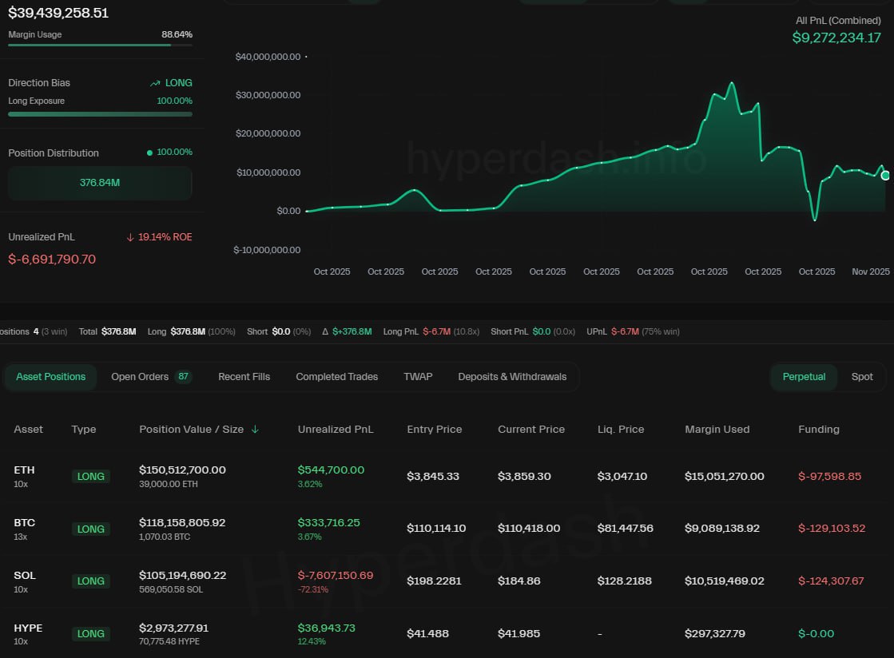894x658 pixels.
Task: Sort table by Unrealized PnL column header
Action: (x=336, y=430)
